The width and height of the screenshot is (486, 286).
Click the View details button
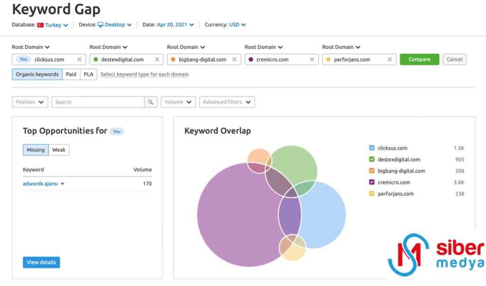tap(41, 262)
